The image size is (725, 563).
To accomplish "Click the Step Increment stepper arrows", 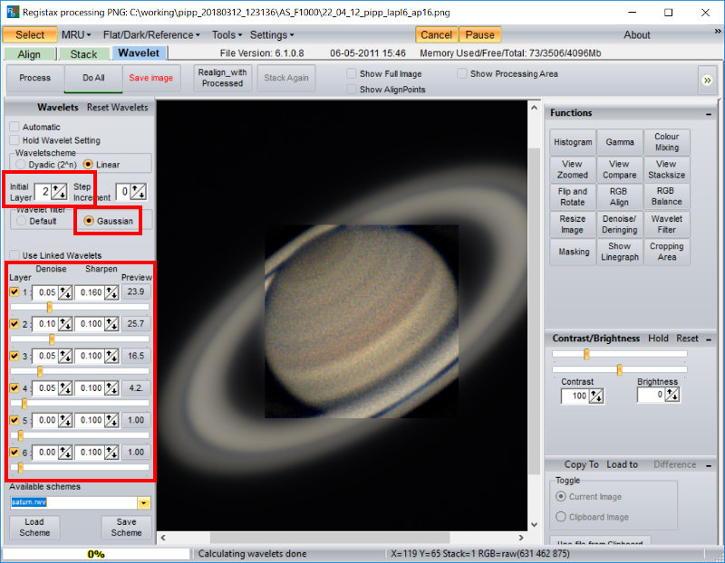I will (138, 190).
